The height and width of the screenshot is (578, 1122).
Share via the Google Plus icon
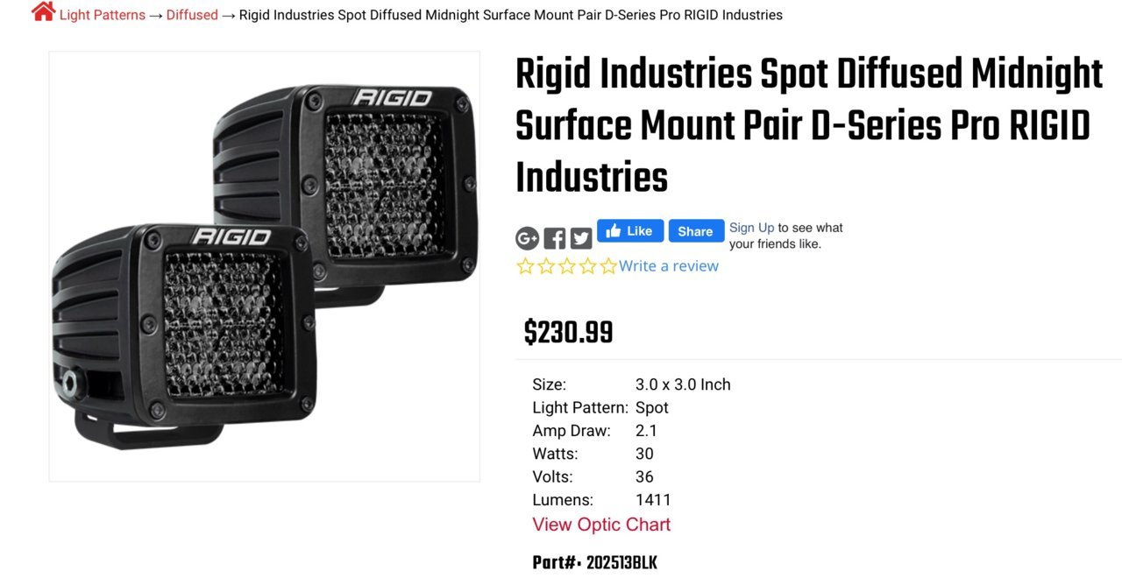527,238
